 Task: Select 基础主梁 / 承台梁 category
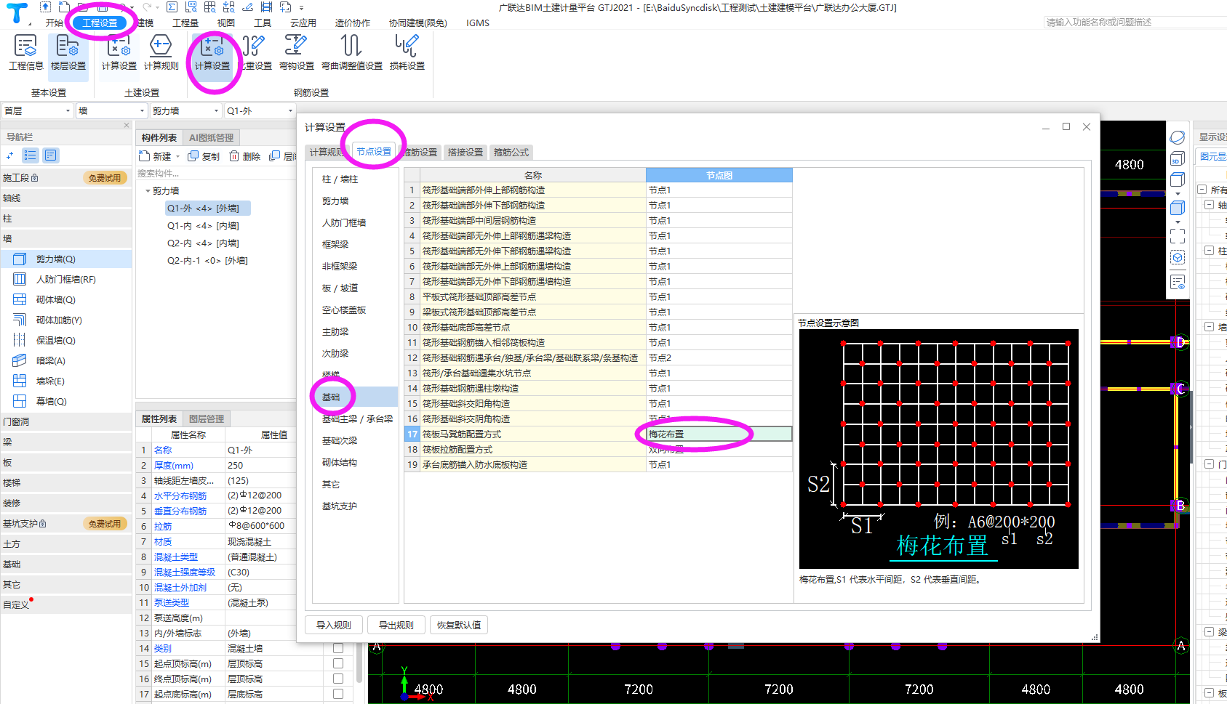(x=356, y=419)
